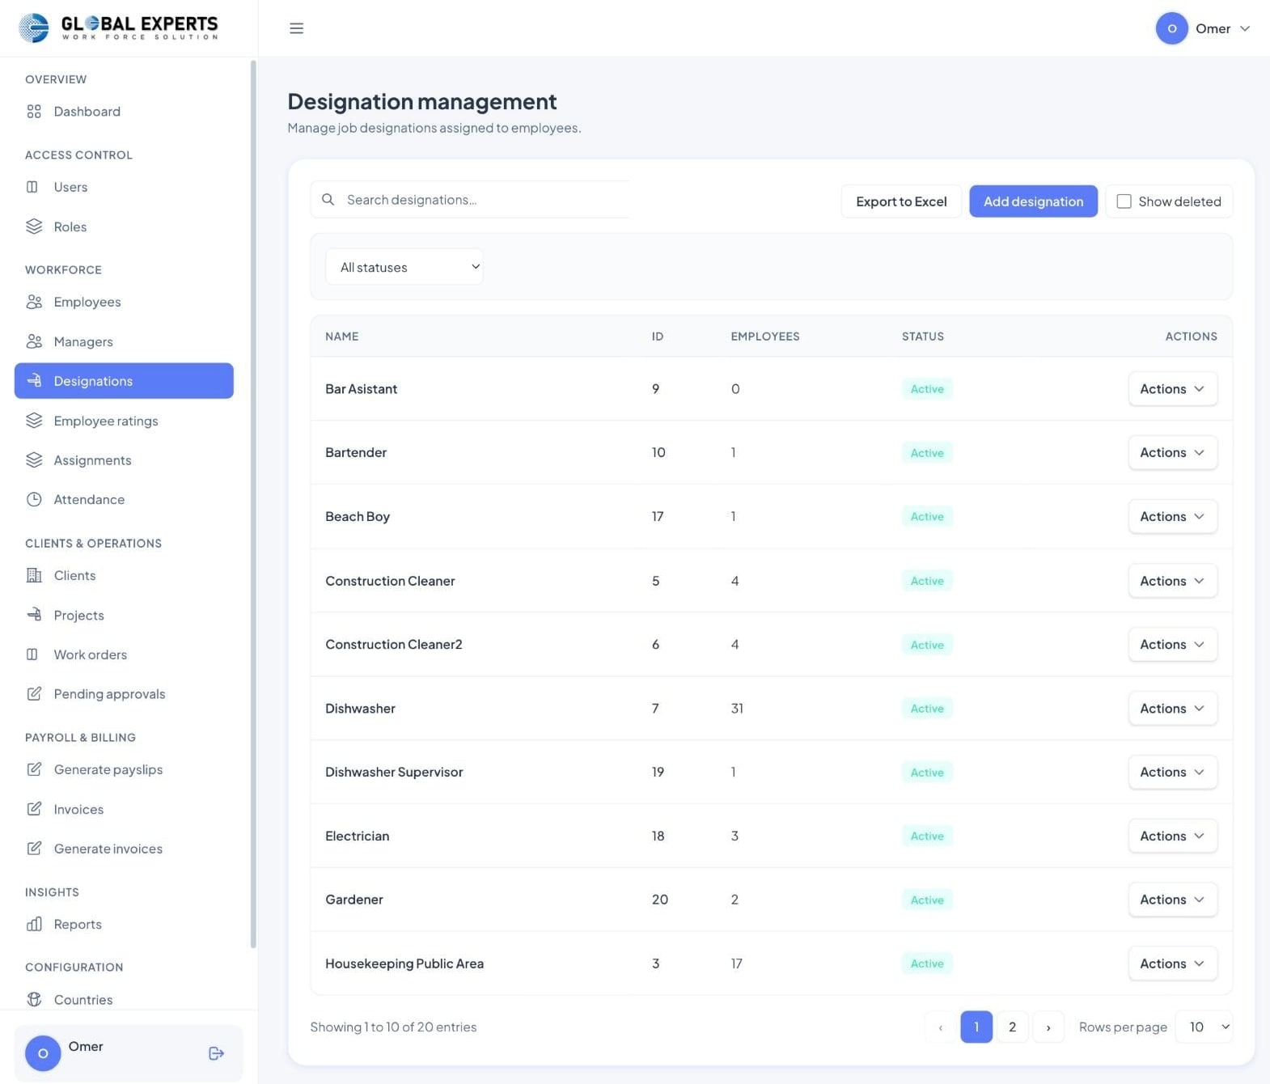
Task: Click the Dishwasher Supervisor name cell
Action: point(394,773)
